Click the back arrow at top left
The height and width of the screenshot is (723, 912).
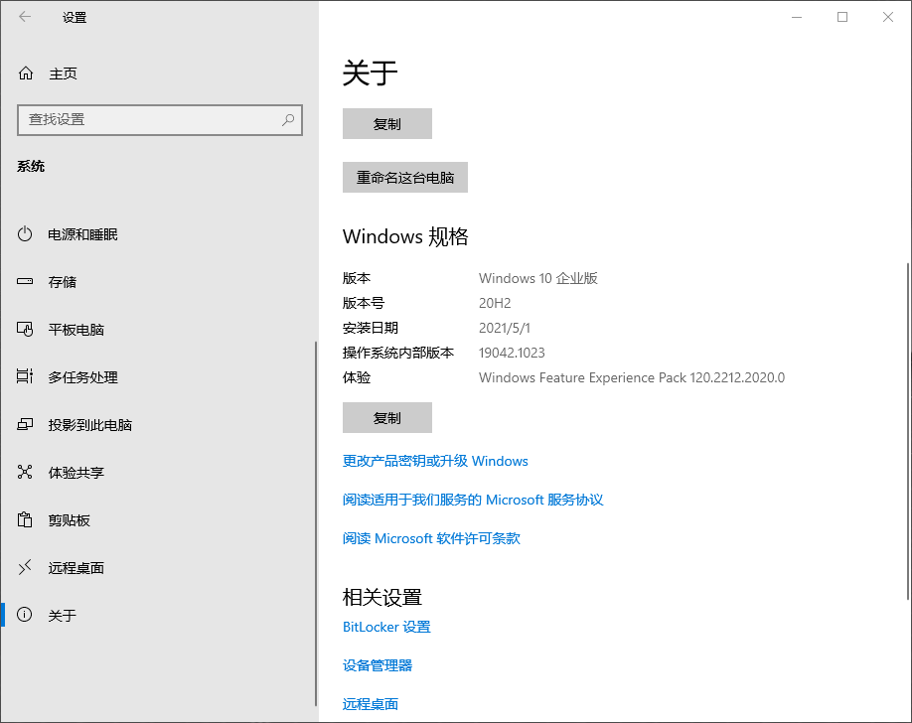[x=23, y=17]
